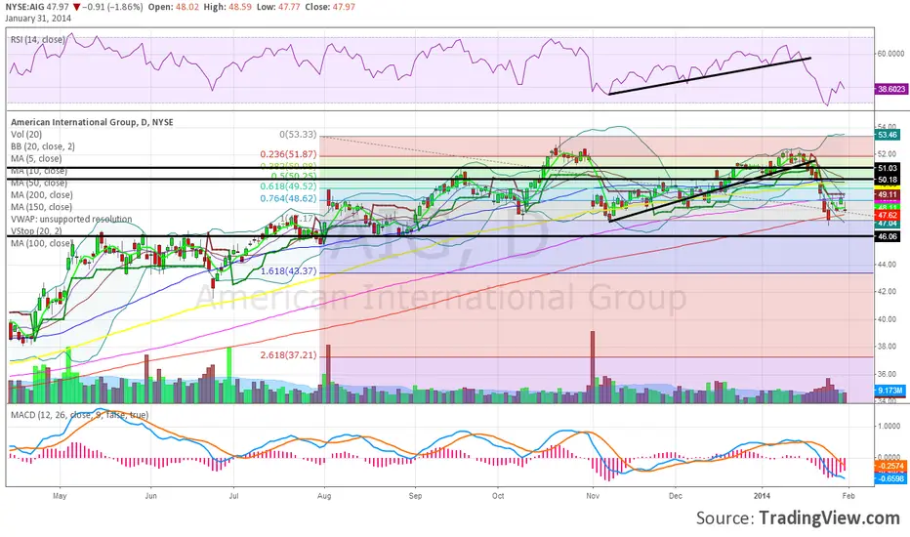Viewport: 910px width, 537px height.
Task: Click the 2014 label on time axis
Action: pos(762,496)
